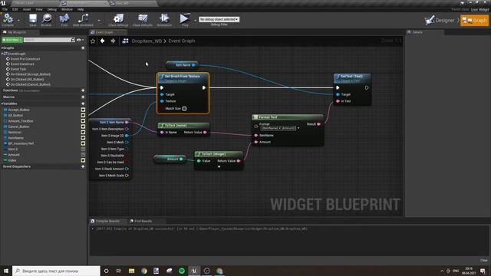Screen dimensions: 491x276
Task: Select Event Tick in tree
Action: click(18, 69)
